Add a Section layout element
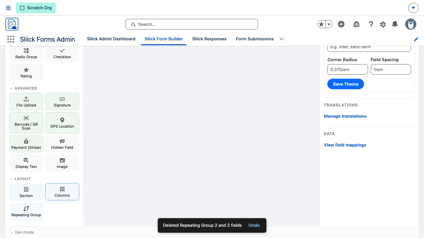The height and width of the screenshot is (238, 424). (26, 192)
